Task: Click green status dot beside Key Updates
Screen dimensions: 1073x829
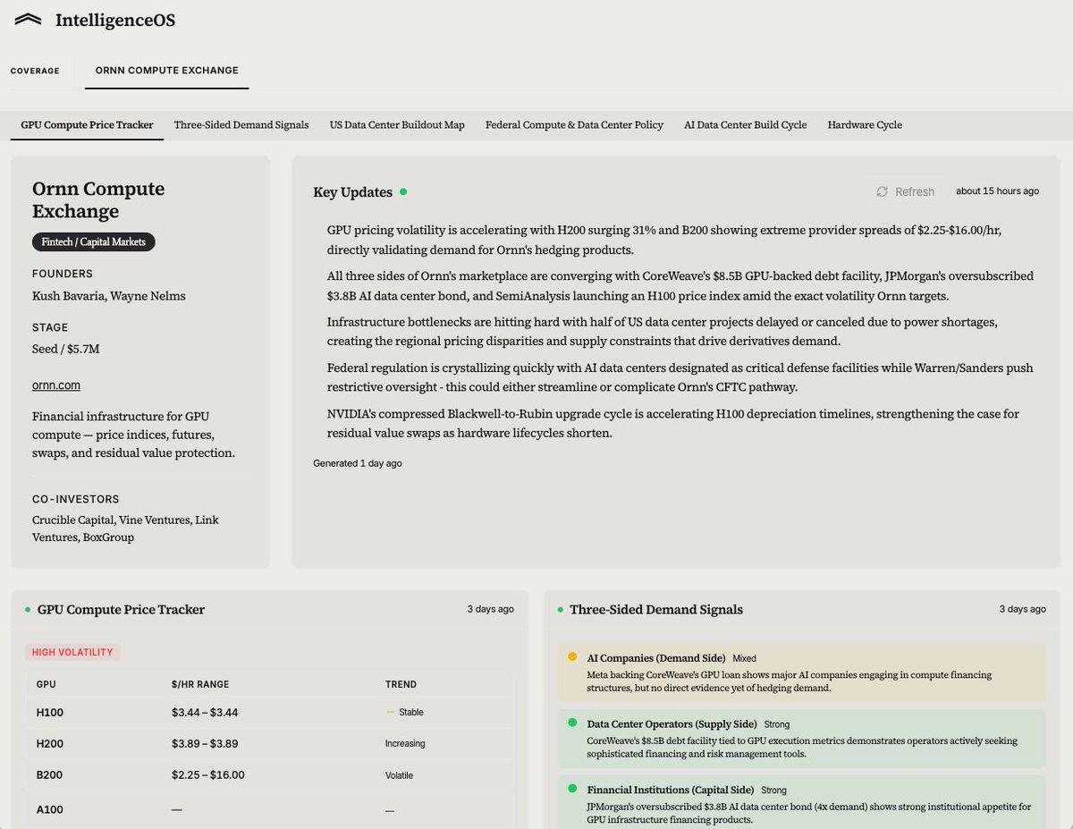Action: [x=403, y=191]
